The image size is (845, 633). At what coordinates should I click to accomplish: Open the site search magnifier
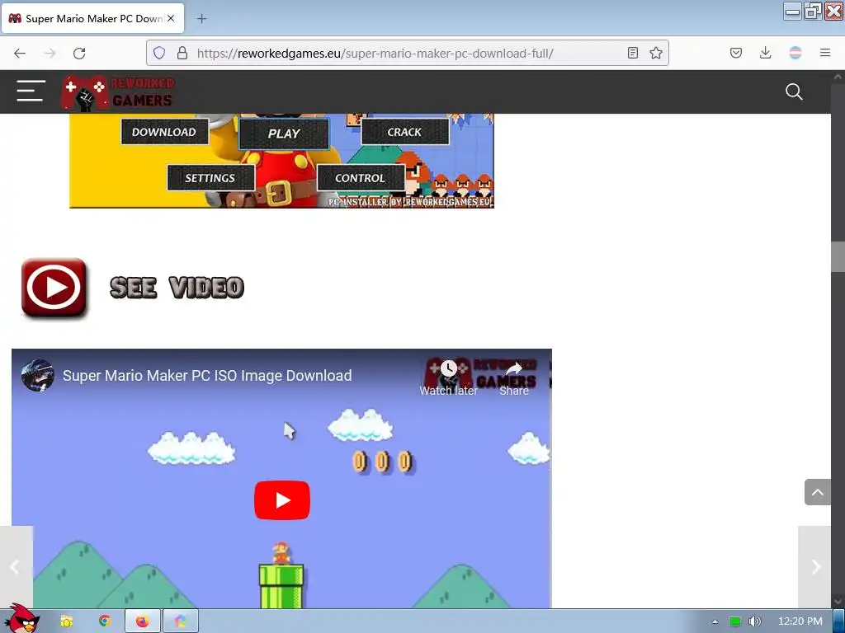(x=794, y=92)
